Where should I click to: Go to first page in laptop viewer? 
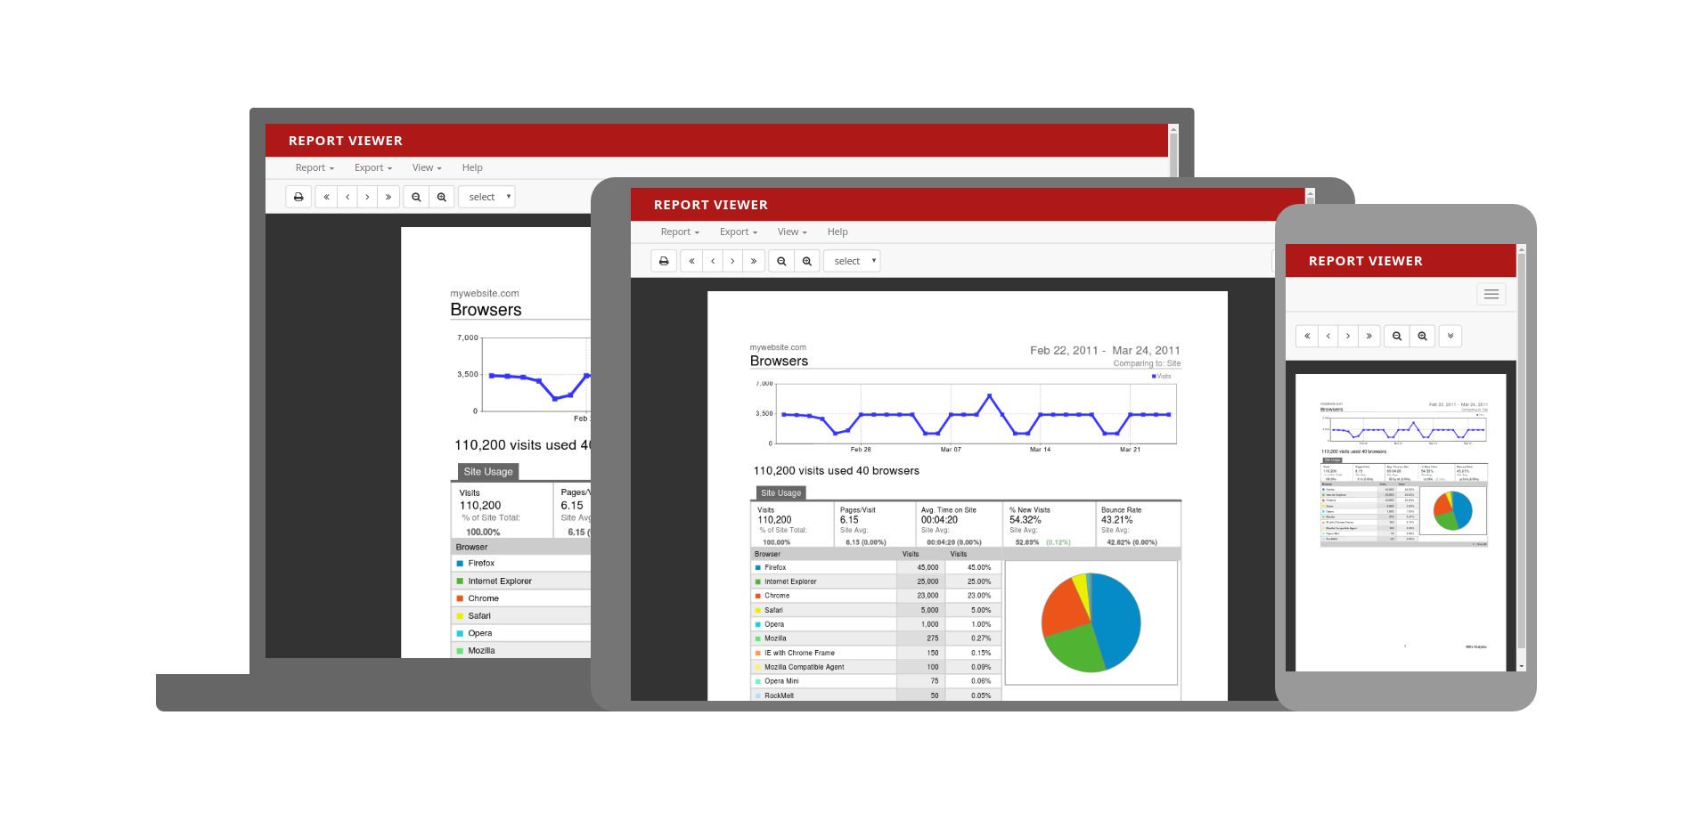point(326,197)
